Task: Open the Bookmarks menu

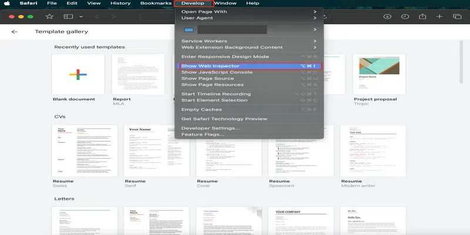Action: [x=156, y=4]
